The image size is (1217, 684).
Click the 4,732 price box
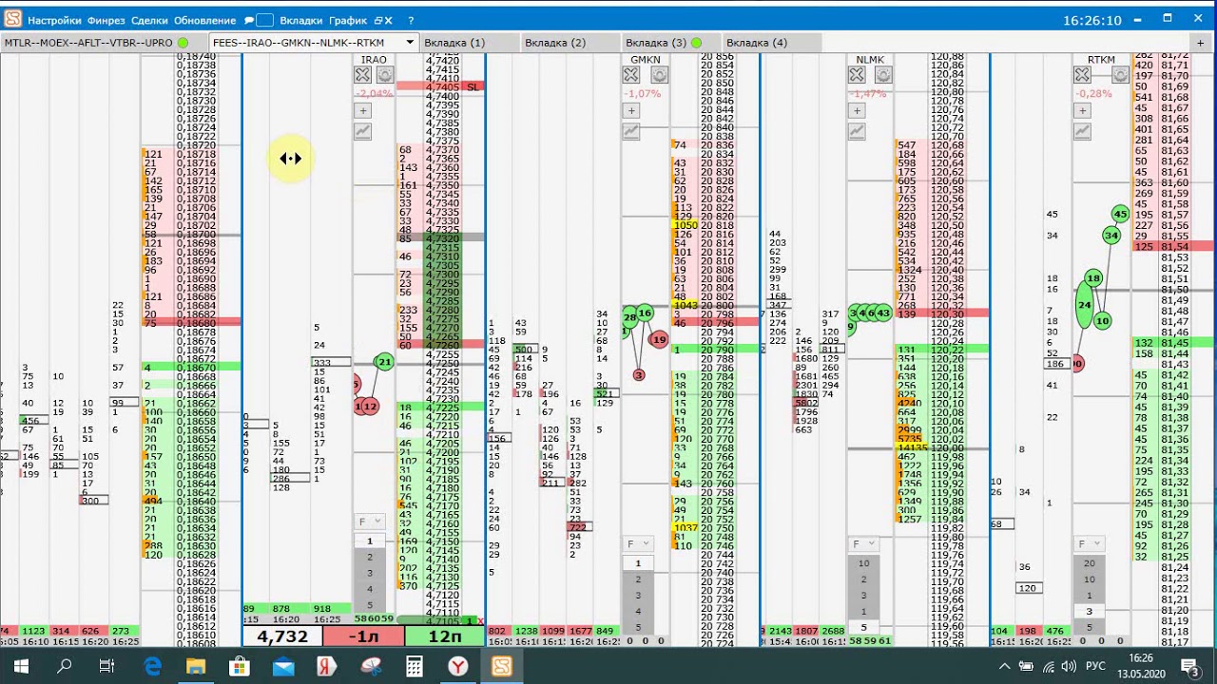(x=282, y=636)
